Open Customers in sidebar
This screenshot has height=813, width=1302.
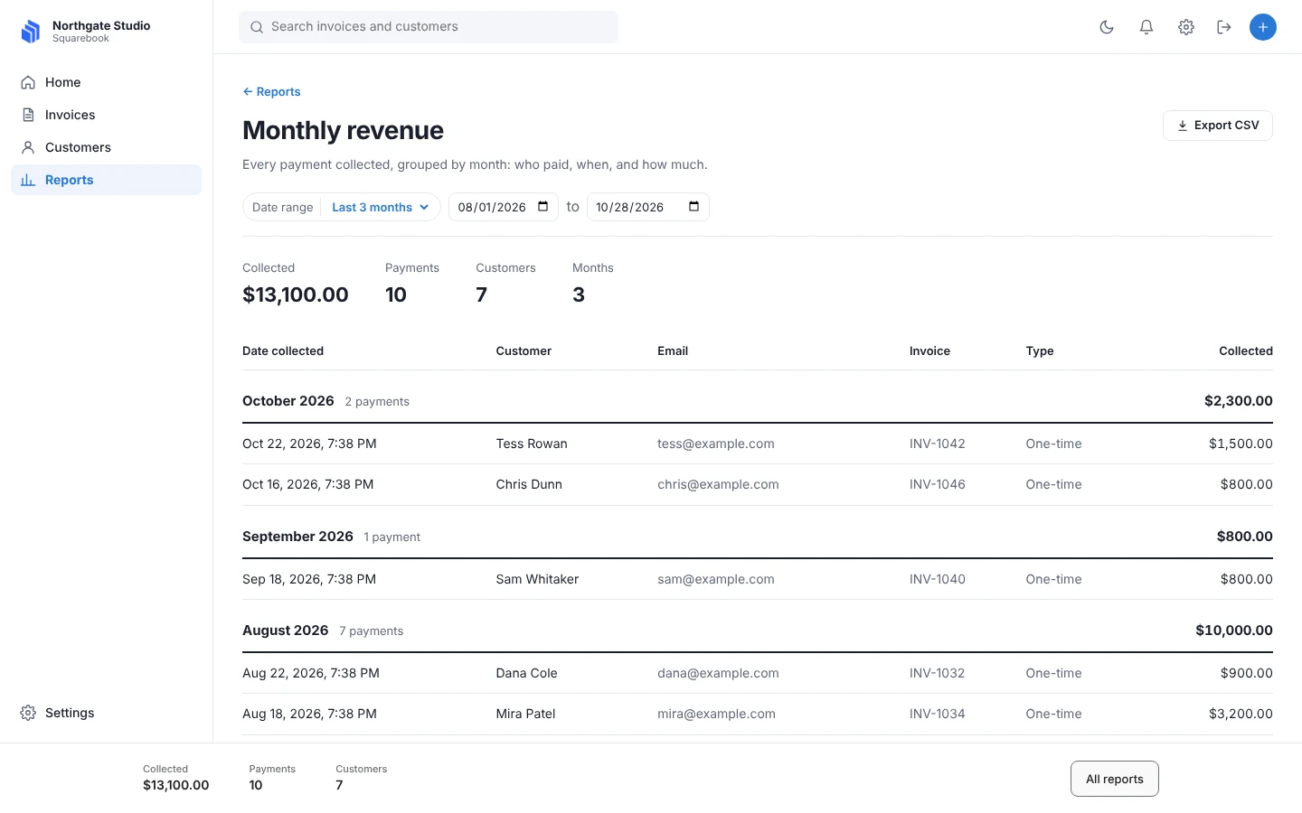(x=106, y=147)
